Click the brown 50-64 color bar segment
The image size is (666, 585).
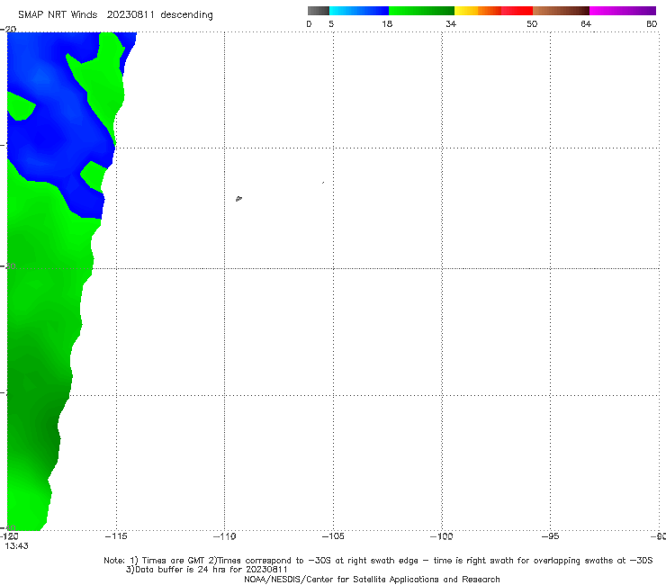click(x=561, y=11)
